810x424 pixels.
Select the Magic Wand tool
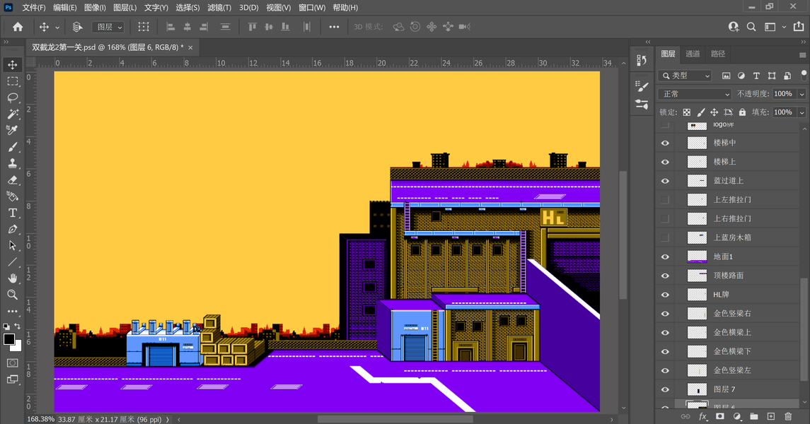tap(13, 114)
